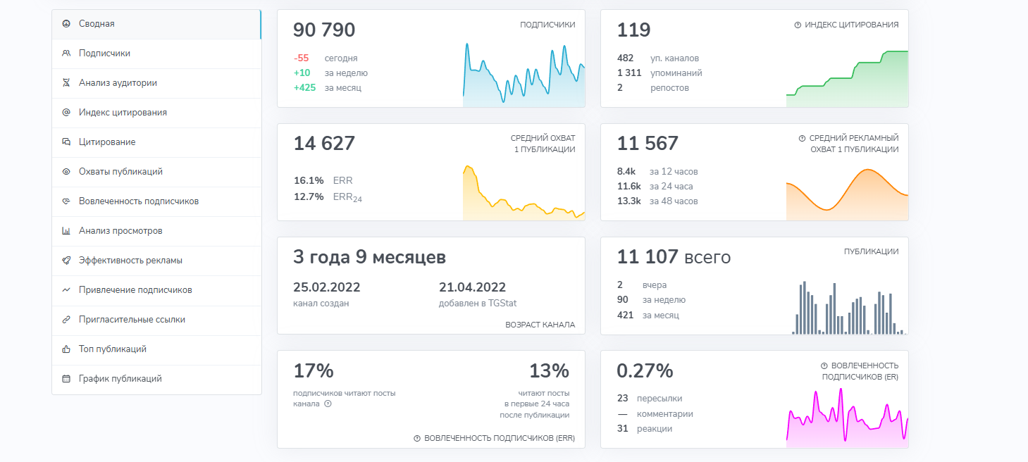The image size is (1028, 462).
Task: Click the Сводная sidebar icon
Action: [66, 24]
